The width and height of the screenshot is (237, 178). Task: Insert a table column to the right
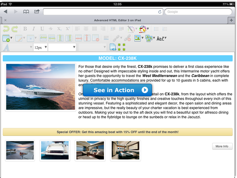pos(69,38)
